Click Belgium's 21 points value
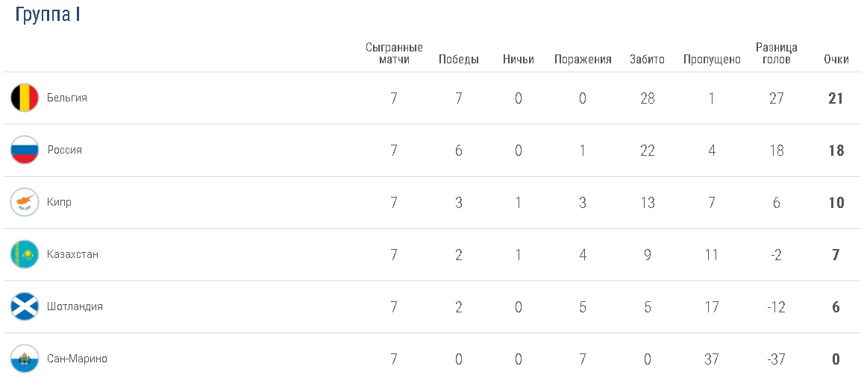The height and width of the screenshot is (378, 861). tap(836, 98)
